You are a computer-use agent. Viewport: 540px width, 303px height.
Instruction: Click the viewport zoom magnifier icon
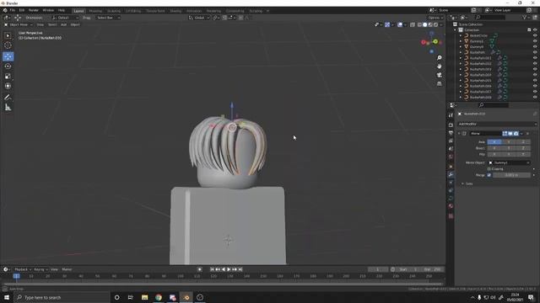click(x=439, y=58)
